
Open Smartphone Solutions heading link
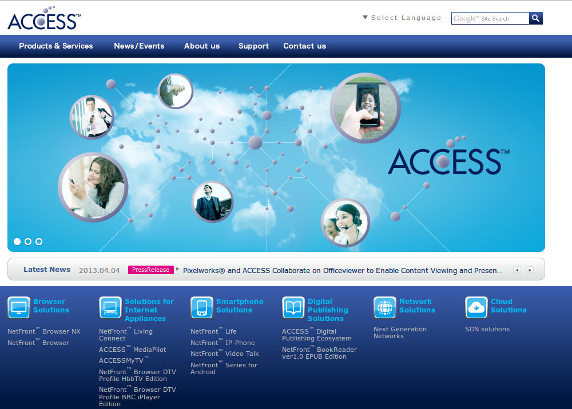pyautogui.click(x=240, y=306)
